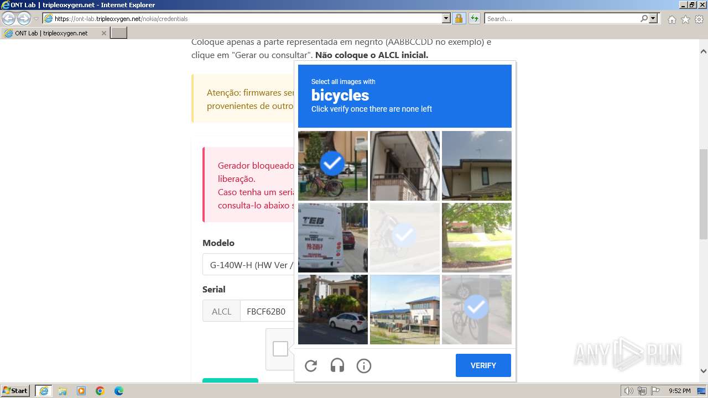Open IE tools gear menu
Screen dimensions: 708x398
[699, 19]
